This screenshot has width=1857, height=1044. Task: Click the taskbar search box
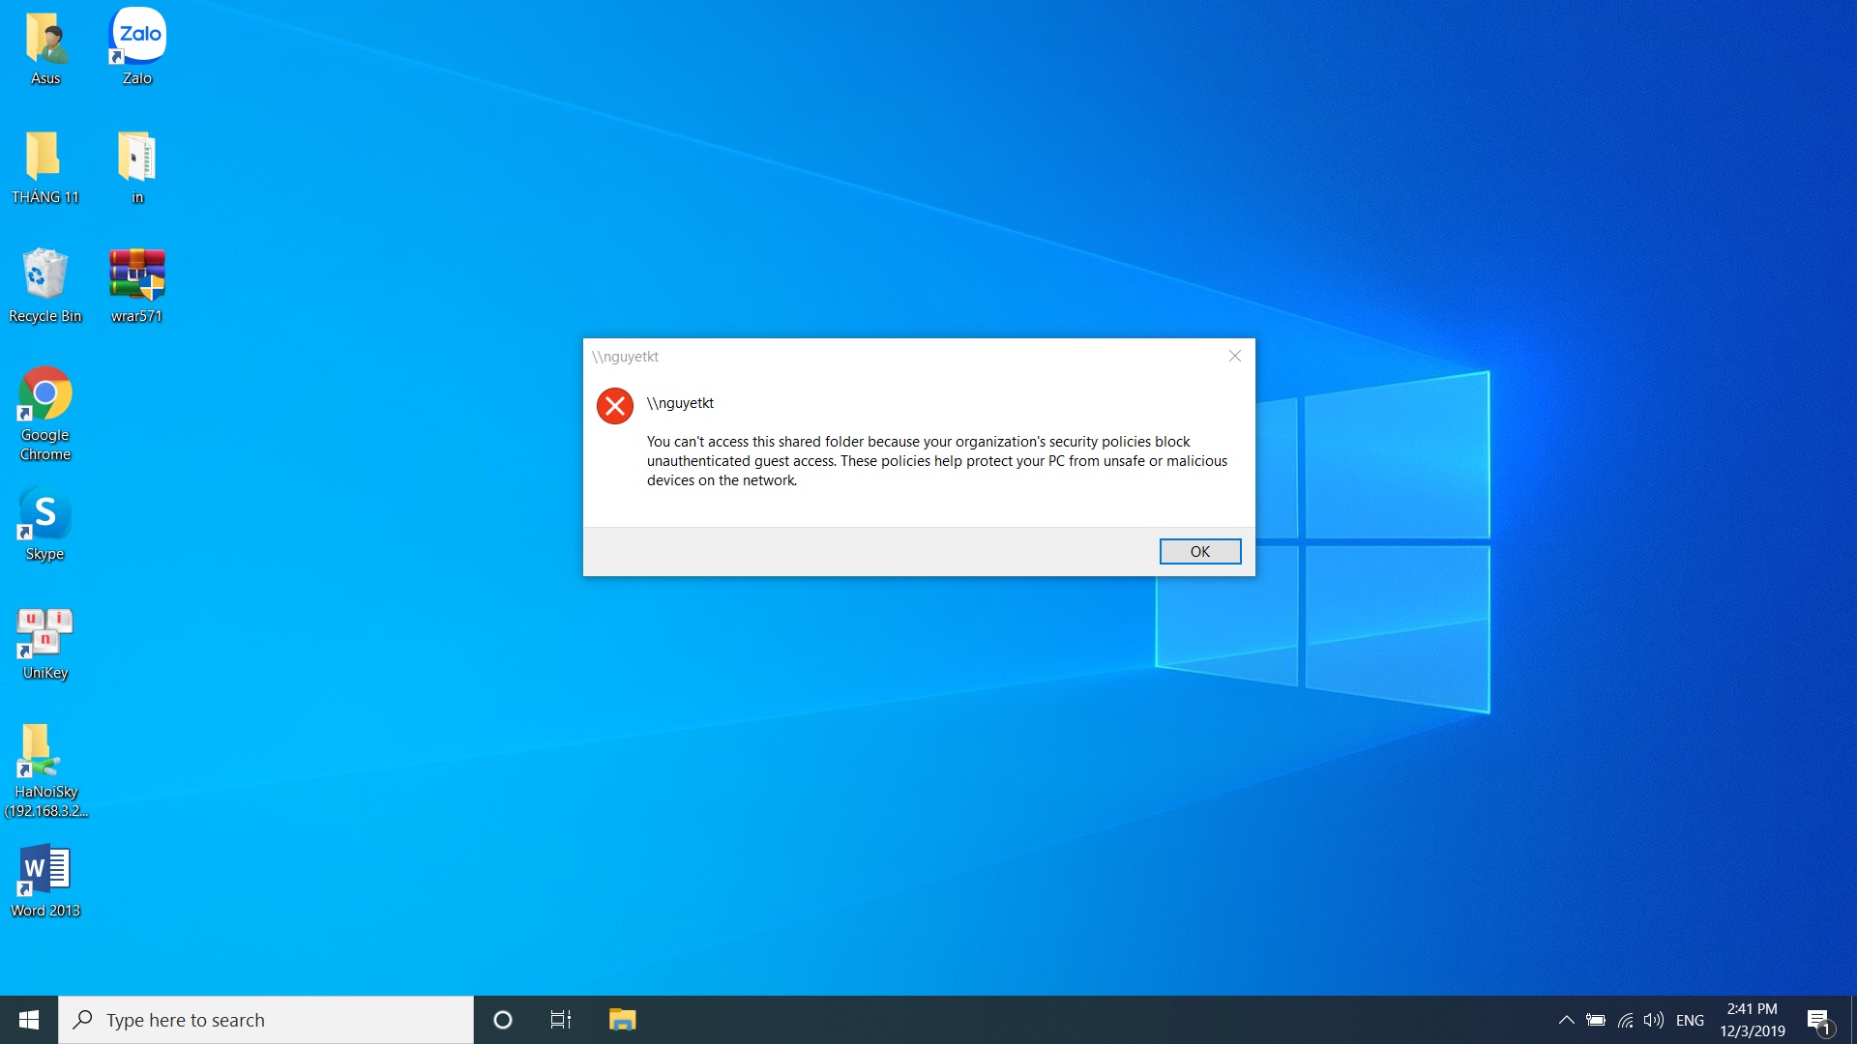pyautogui.click(x=266, y=1020)
